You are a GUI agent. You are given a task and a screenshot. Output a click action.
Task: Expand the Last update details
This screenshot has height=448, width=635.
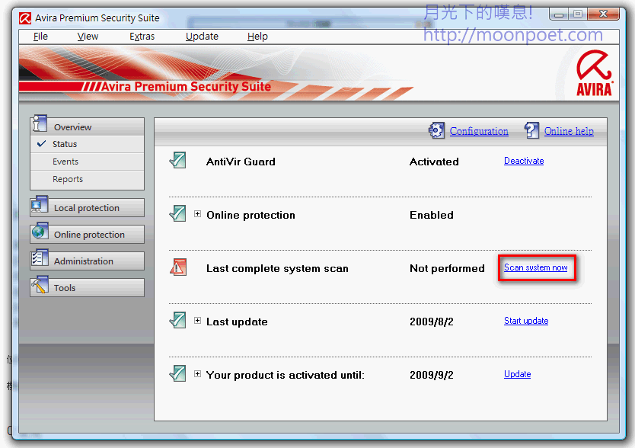[198, 321]
